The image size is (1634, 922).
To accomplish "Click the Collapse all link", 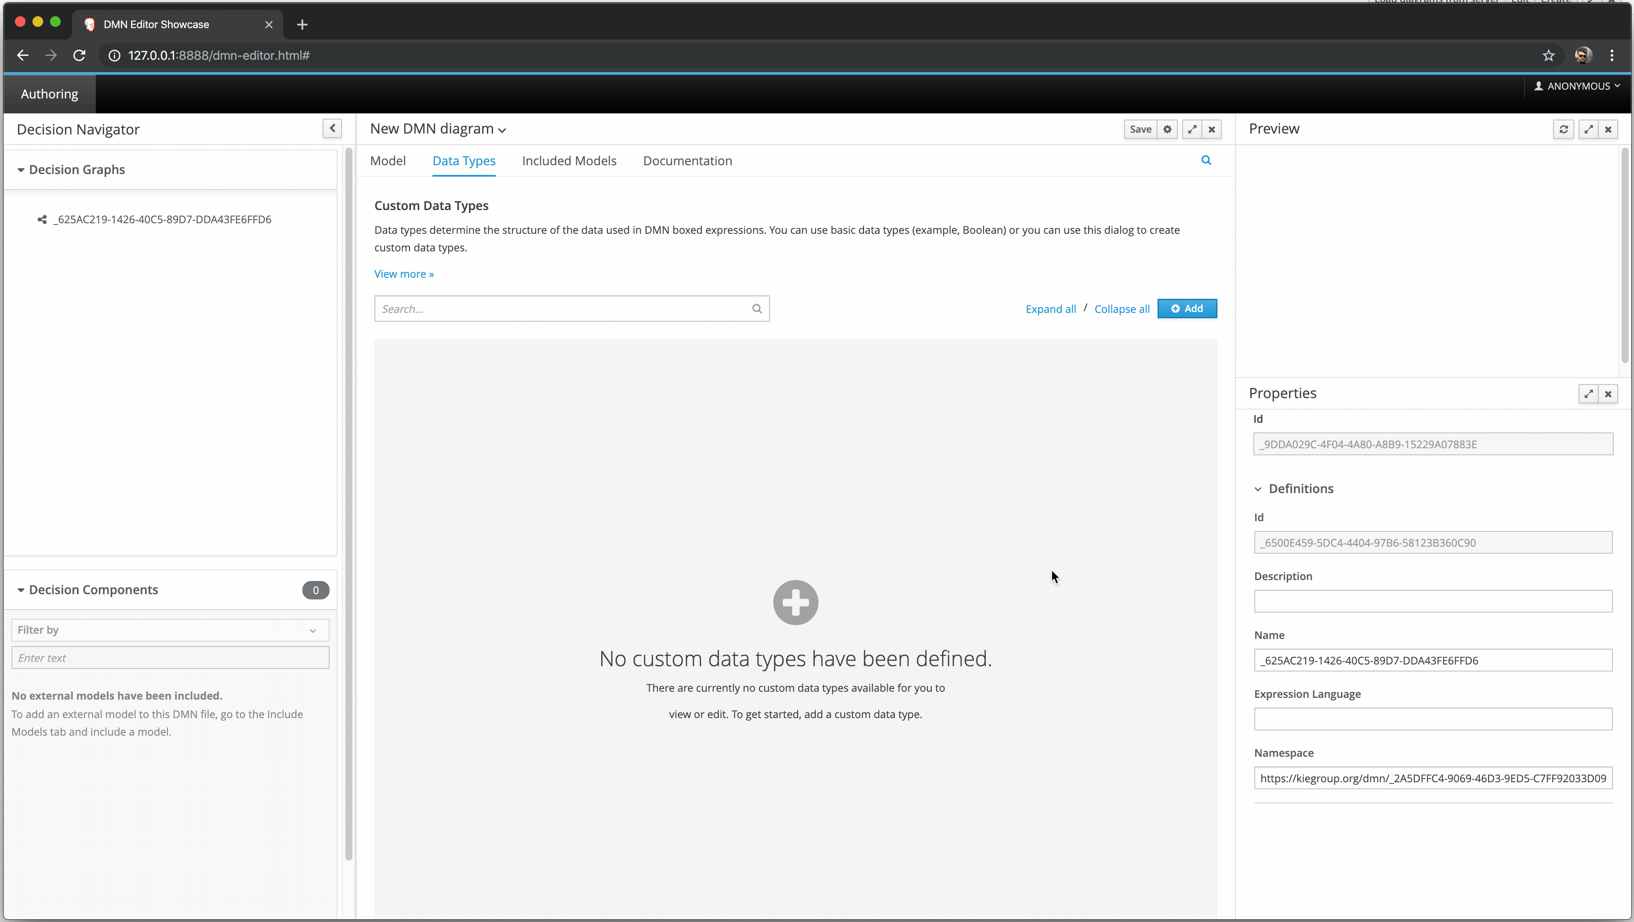I will pyautogui.click(x=1122, y=309).
